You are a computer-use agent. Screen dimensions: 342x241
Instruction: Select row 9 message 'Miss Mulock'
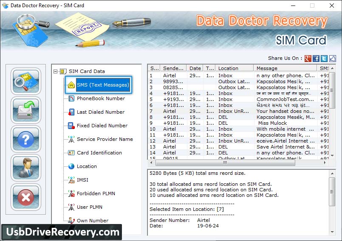click(x=272, y=123)
